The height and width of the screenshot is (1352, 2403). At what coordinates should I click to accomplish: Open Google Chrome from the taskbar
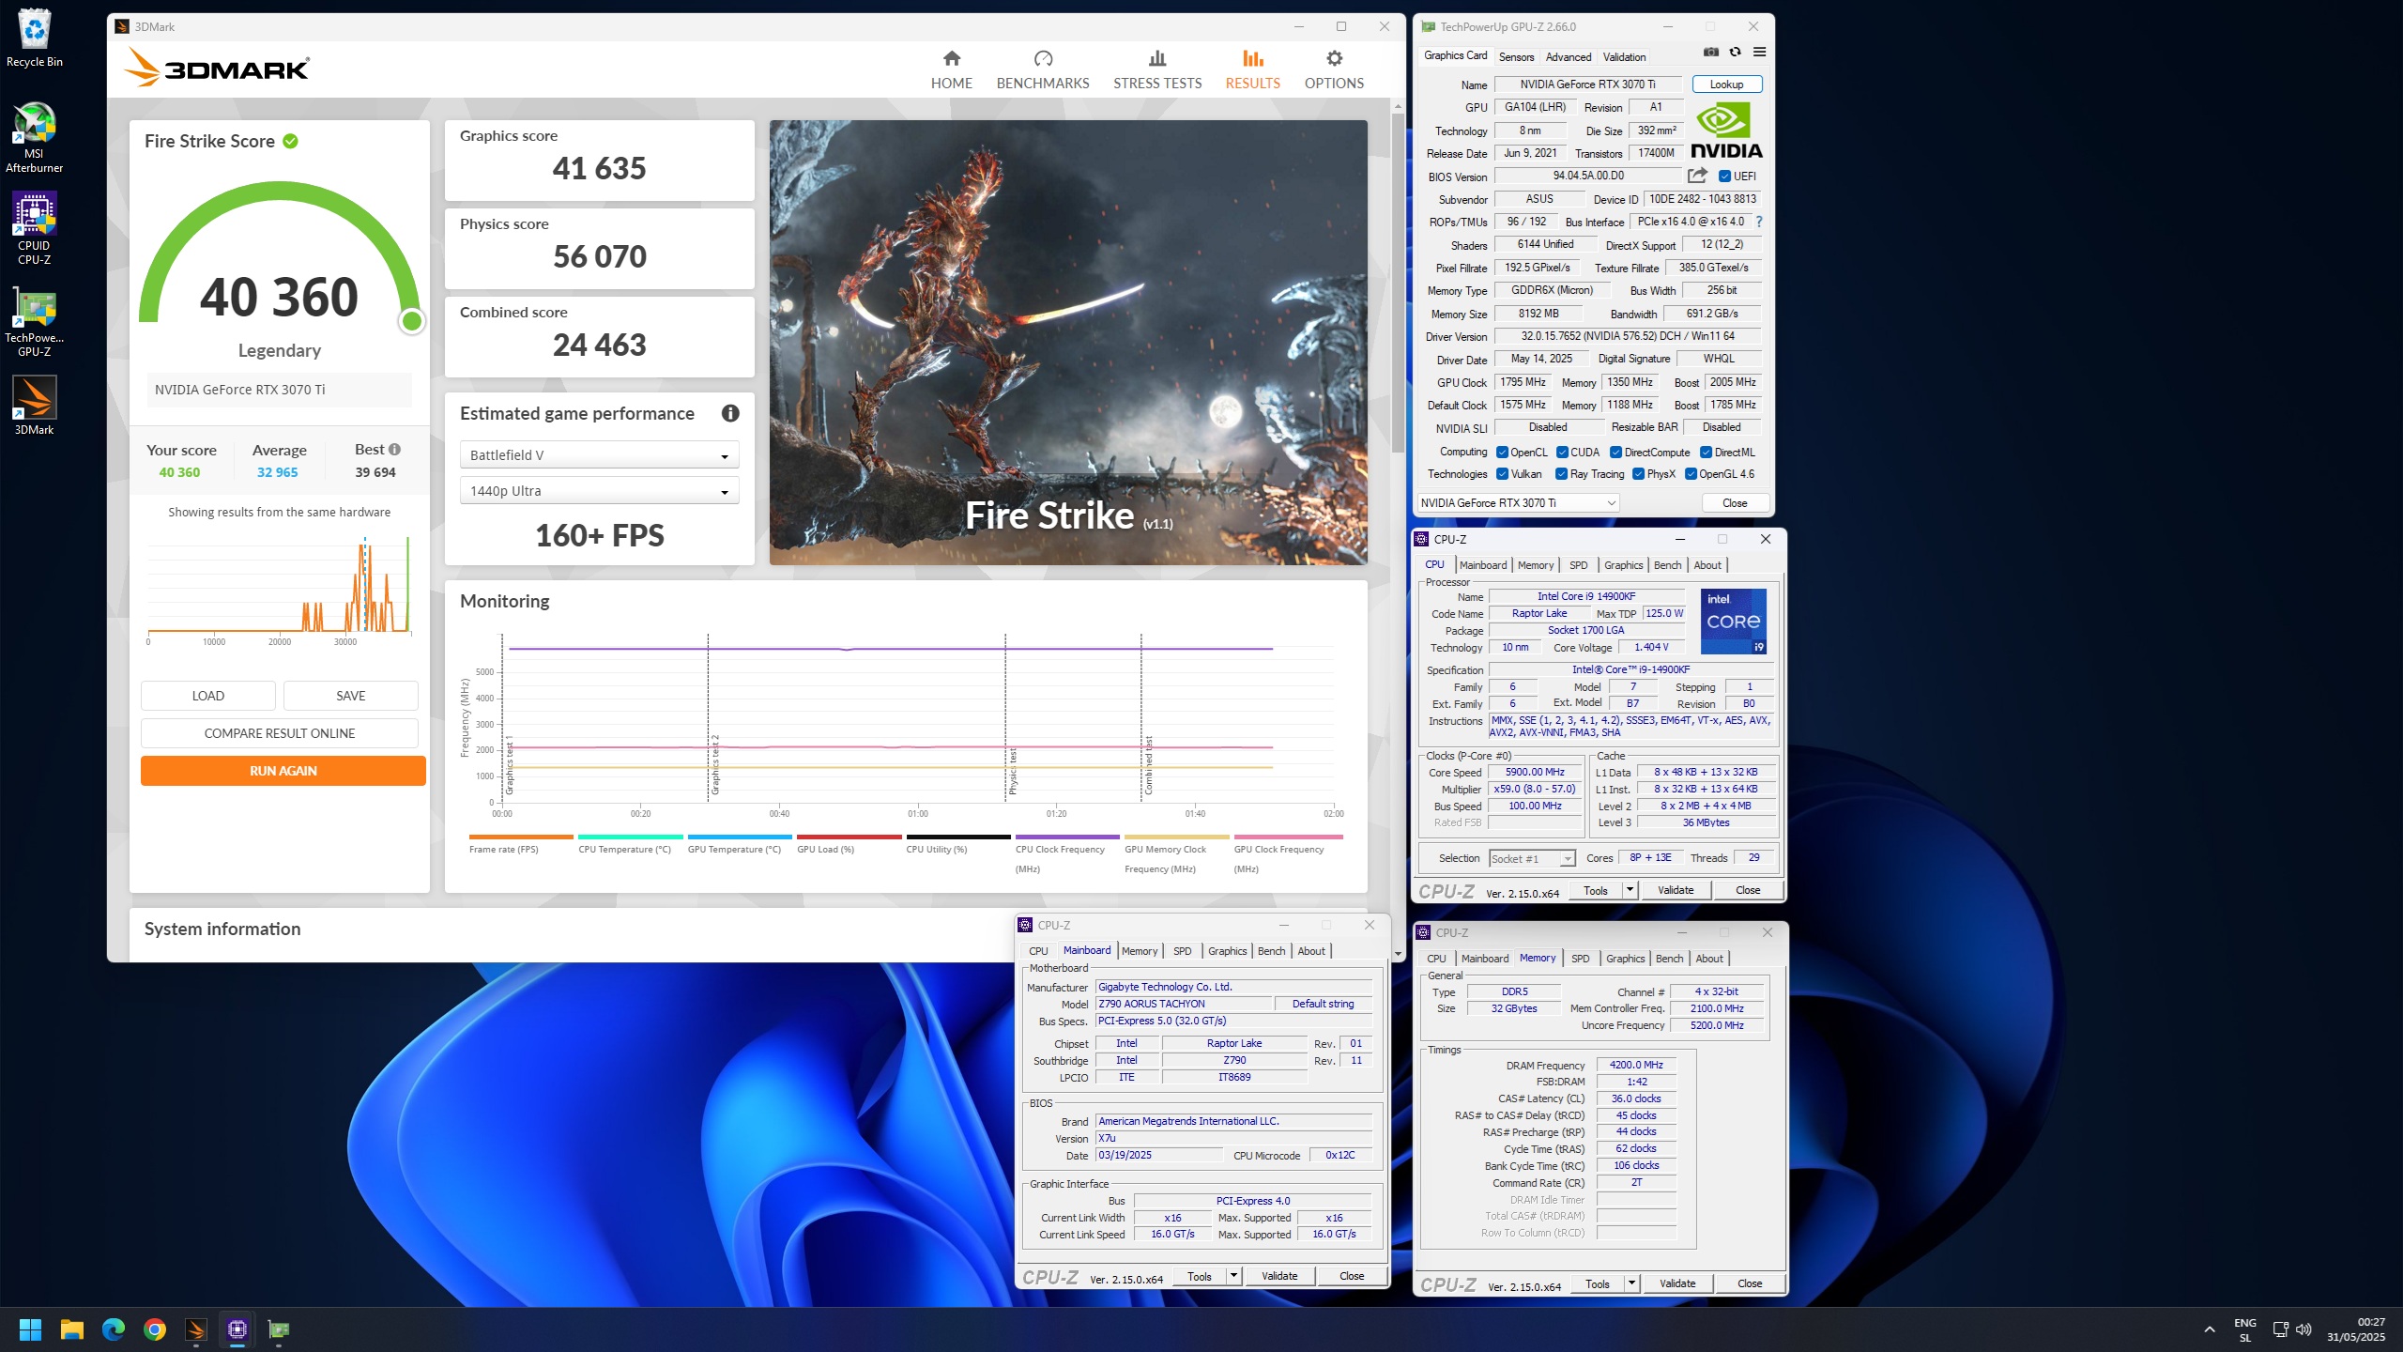tap(155, 1329)
